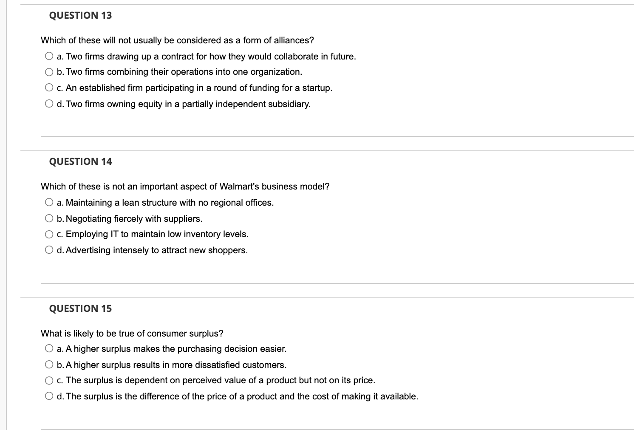Select 'A higher surplus makes the purchasing decision easier'
The width and height of the screenshot is (634, 430).
[49, 348]
